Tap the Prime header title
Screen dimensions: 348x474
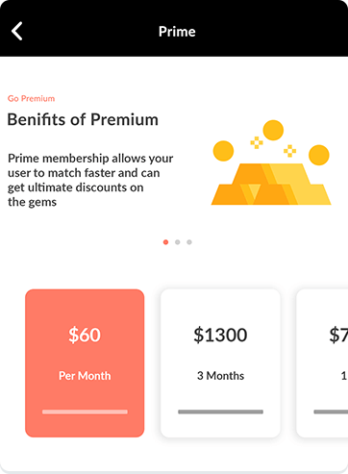click(x=177, y=32)
